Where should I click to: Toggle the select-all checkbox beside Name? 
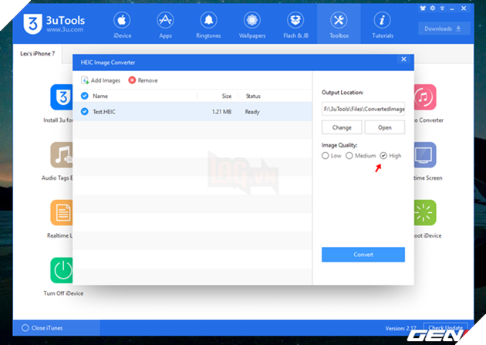coord(84,96)
